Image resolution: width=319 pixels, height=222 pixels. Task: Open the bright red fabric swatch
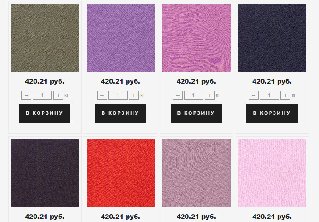pyautogui.click(x=121, y=173)
